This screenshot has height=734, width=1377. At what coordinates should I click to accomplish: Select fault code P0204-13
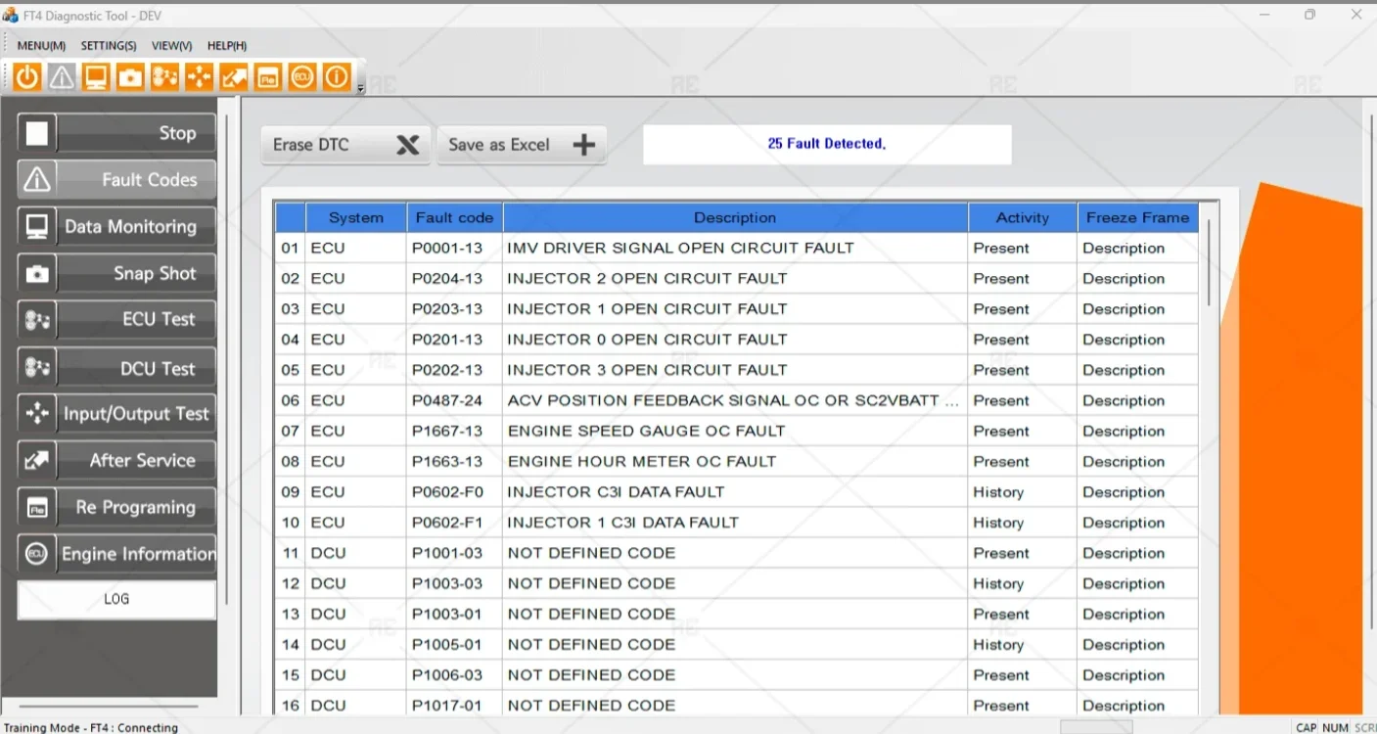tap(447, 279)
